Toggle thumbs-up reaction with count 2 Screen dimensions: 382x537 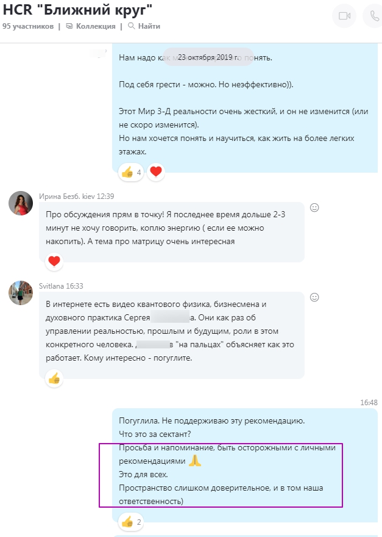click(x=130, y=522)
